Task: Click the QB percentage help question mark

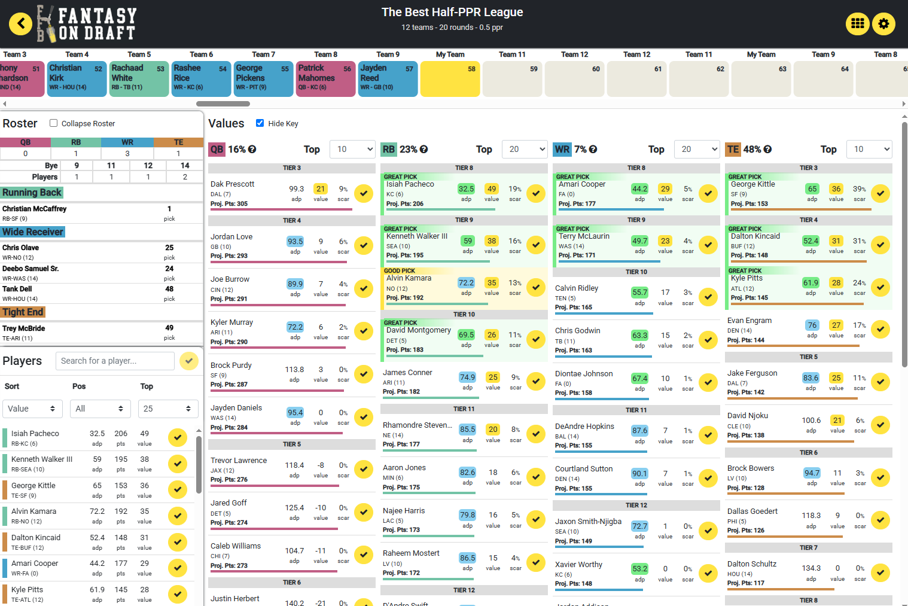Action: (x=252, y=150)
